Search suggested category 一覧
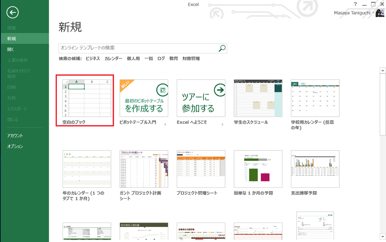Image resolution: width=386 pixels, height=242 pixels. [x=149, y=58]
